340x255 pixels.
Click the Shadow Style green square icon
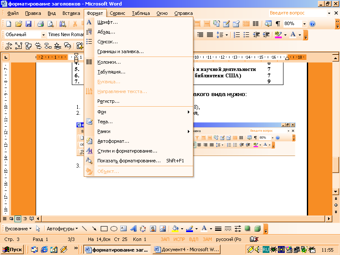click(x=247, y=228)
